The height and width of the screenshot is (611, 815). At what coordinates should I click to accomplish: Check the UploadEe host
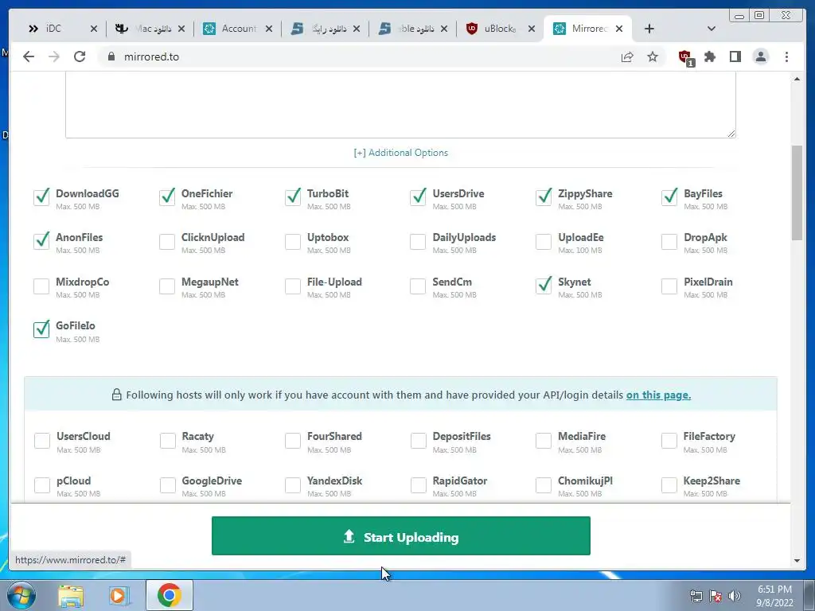tap(544, 242)
